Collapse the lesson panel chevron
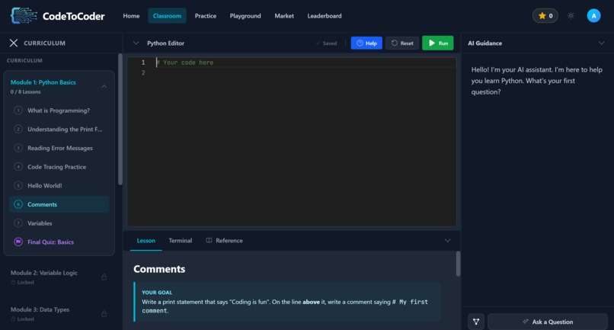This screenshot has height=330, width=614. [x=447, y=241]
